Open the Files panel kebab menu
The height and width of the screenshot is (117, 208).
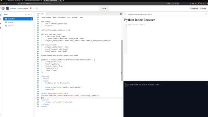coord(32,15)
